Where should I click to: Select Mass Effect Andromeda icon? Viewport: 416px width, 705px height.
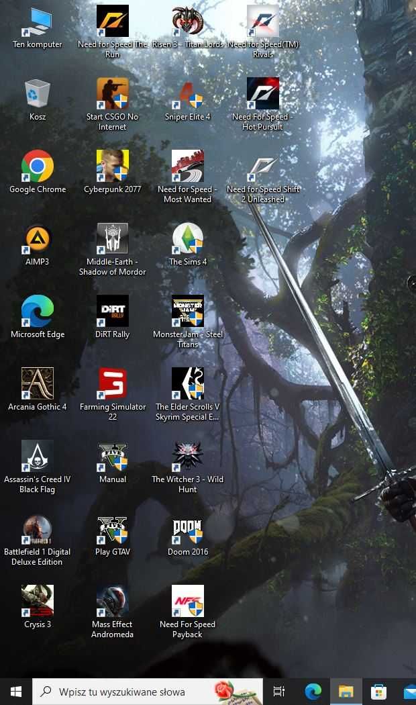[x=112, y=601]
